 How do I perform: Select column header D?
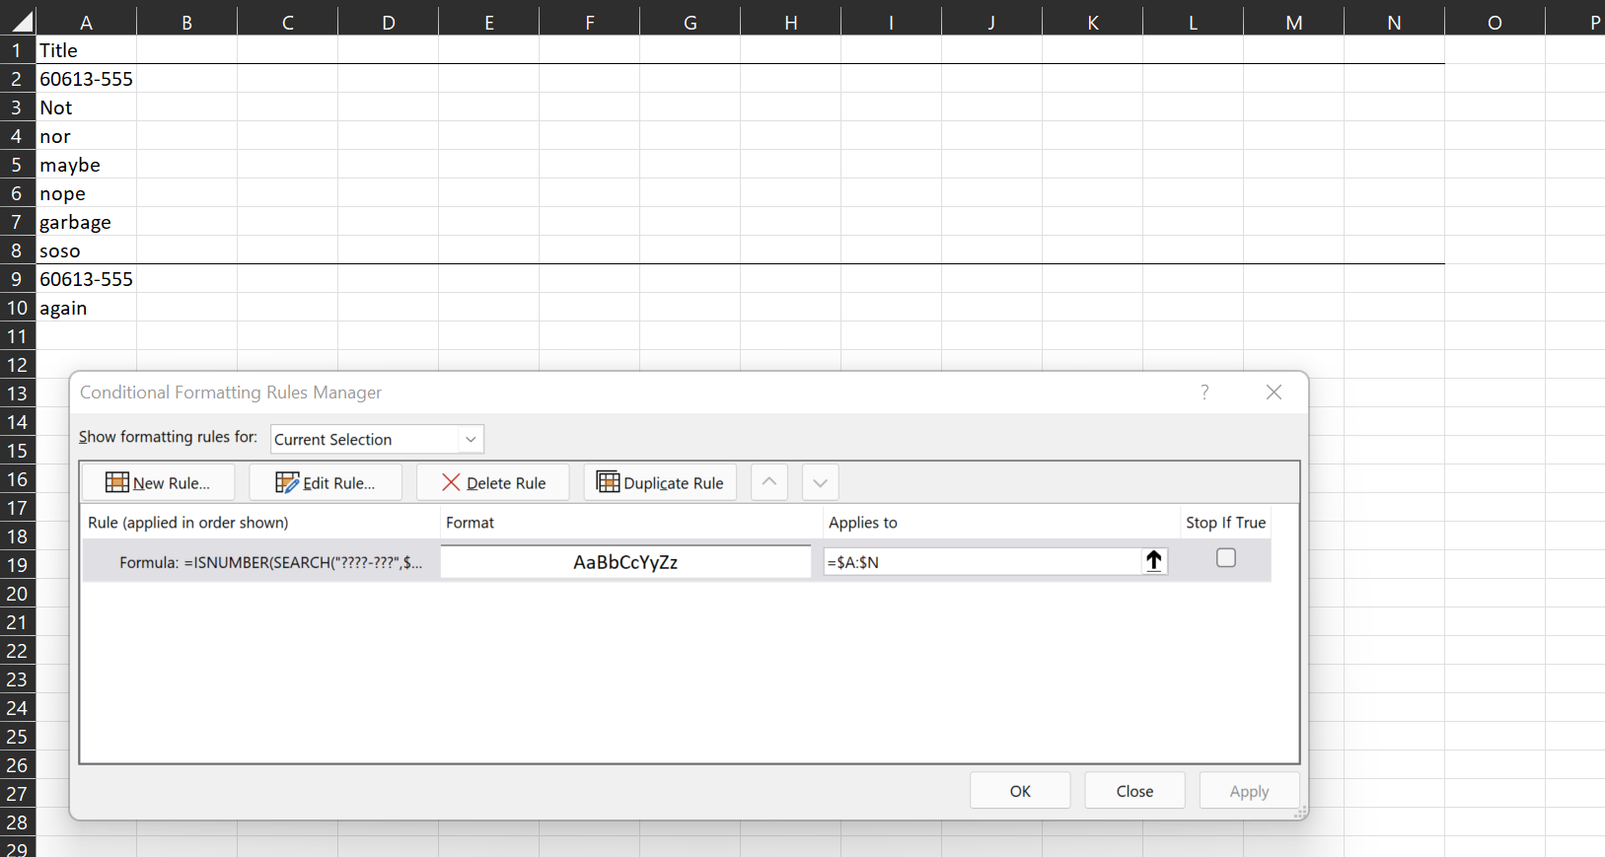[388, 22]
